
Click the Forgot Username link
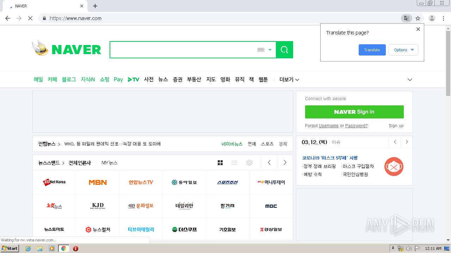point(329,126)
